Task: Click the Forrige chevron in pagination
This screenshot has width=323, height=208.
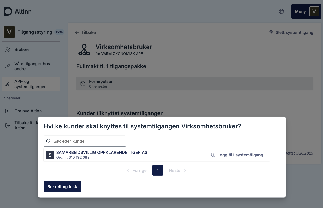Action: pyautogui.click(x=128, y=170)
